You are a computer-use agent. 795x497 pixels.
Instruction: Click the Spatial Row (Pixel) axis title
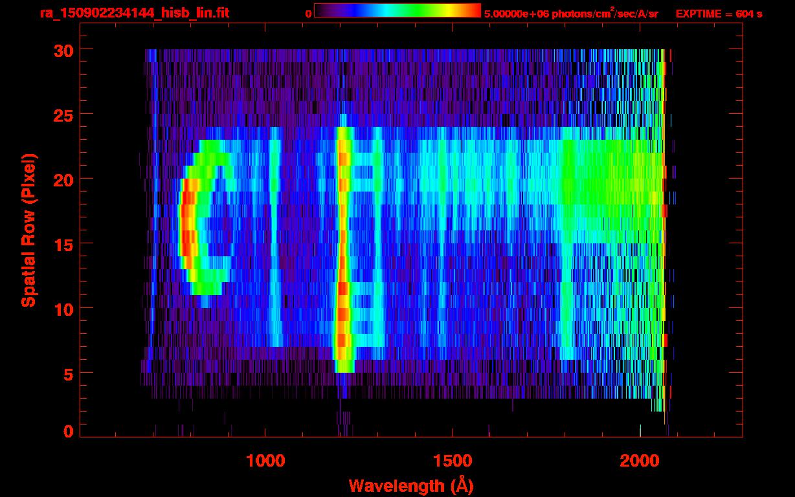coord(28,230)
